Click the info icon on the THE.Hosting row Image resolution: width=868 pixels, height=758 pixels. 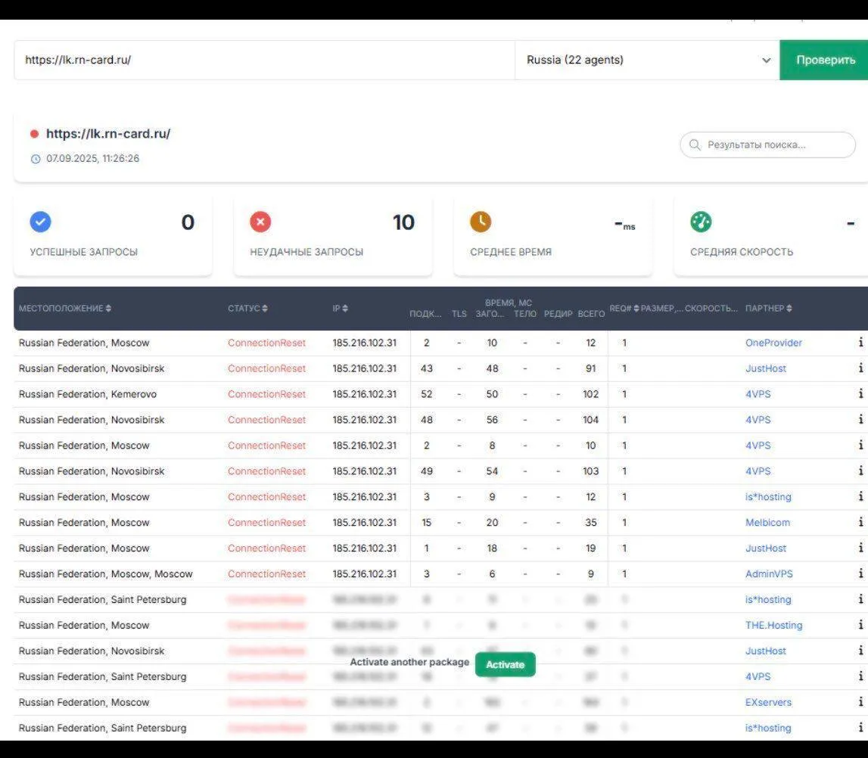tap(860, 625)
